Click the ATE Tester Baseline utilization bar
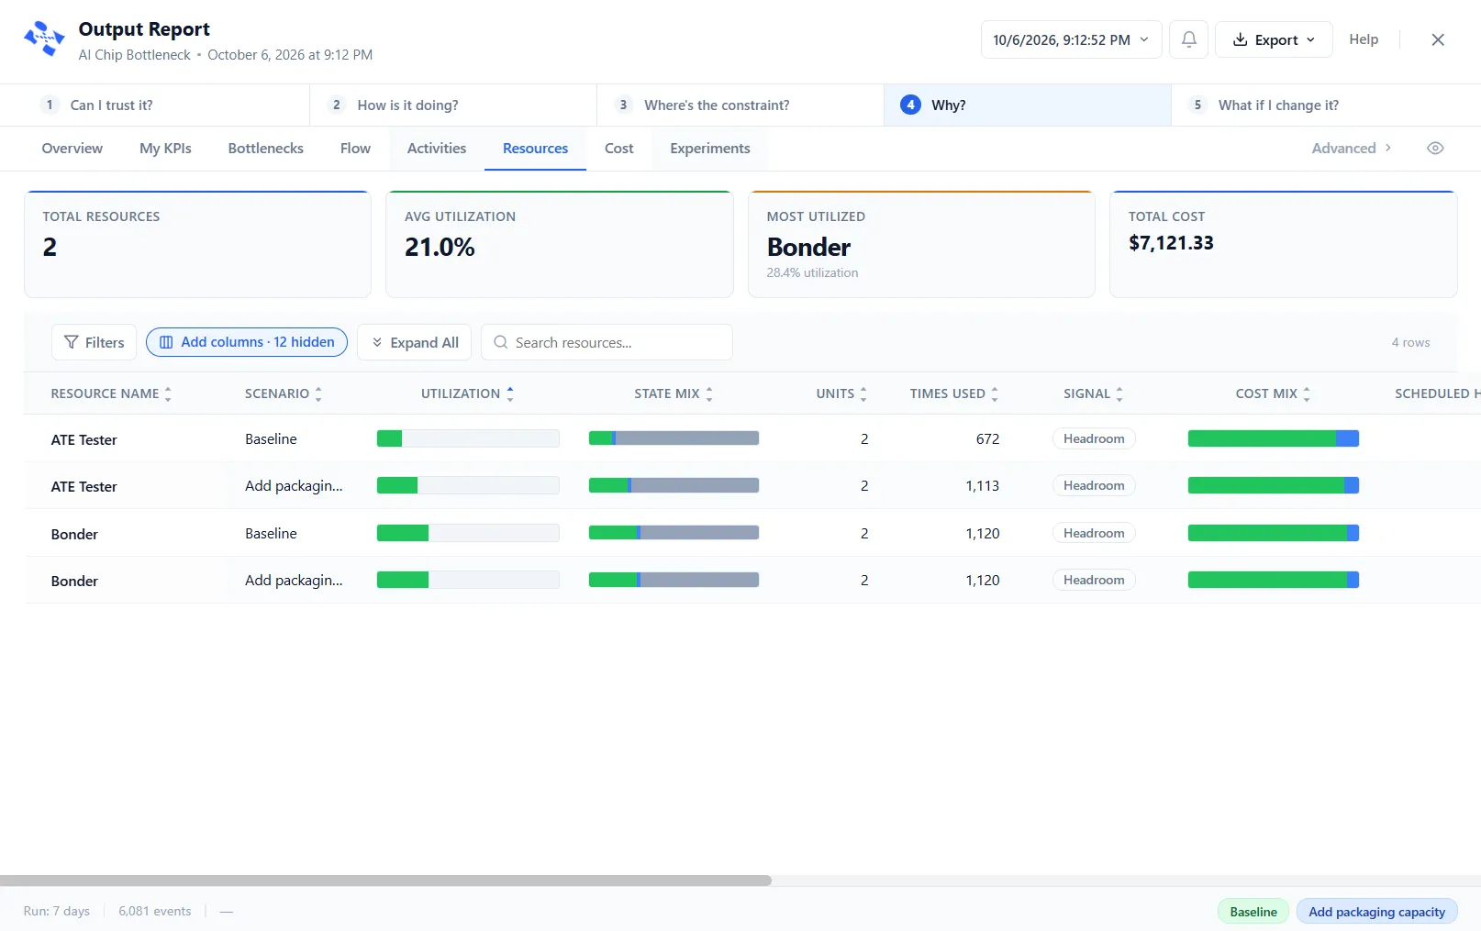This screenshot has height=931, width=1481. point(468,438)
